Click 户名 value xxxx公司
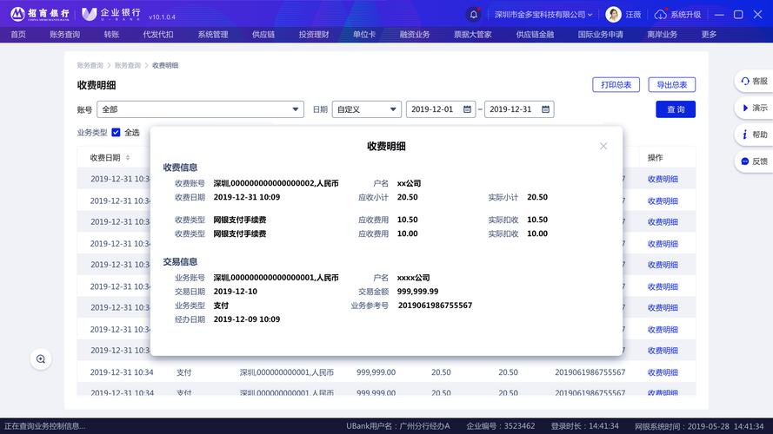The image size is (773, 434). 413,278
